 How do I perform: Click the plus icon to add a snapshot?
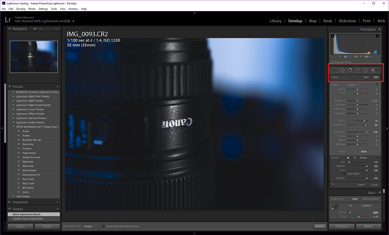coord(57,202)
